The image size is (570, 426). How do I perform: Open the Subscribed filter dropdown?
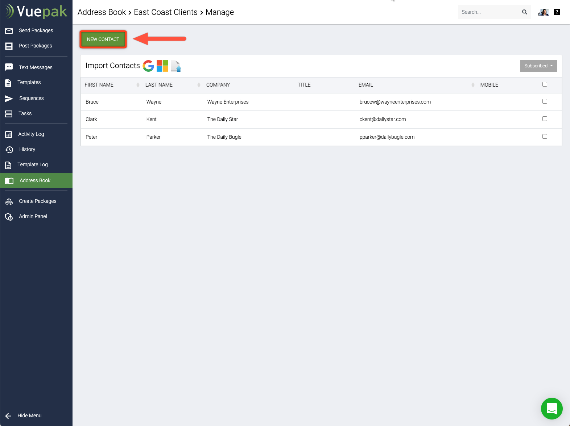click(538, 66)
